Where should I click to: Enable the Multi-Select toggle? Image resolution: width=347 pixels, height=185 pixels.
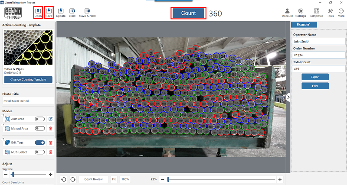(x=40, y=152)
